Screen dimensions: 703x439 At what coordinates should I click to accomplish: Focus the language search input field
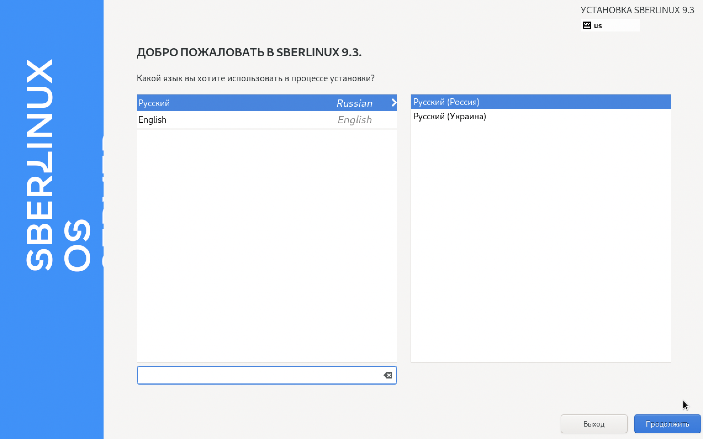[x=261, y=375]
